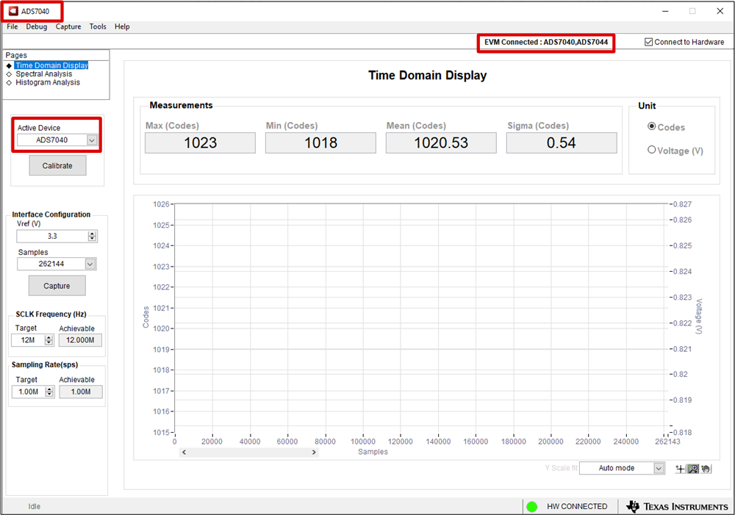Click the Vref stepper arrows
735x515 pixels.
[x=92, y=237]
